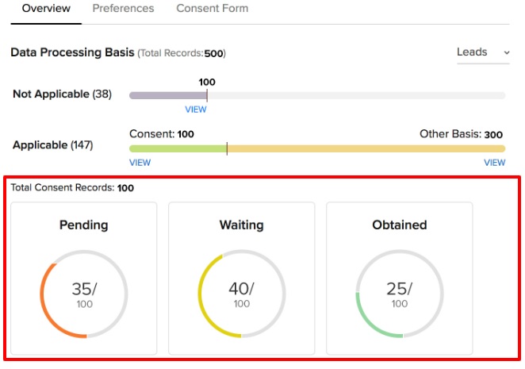Open the Pending consent card

point(84,279)
